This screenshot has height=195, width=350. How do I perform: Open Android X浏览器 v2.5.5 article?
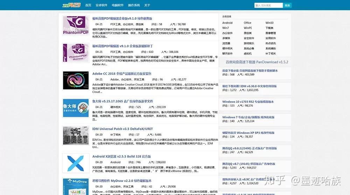pos(122,156)
